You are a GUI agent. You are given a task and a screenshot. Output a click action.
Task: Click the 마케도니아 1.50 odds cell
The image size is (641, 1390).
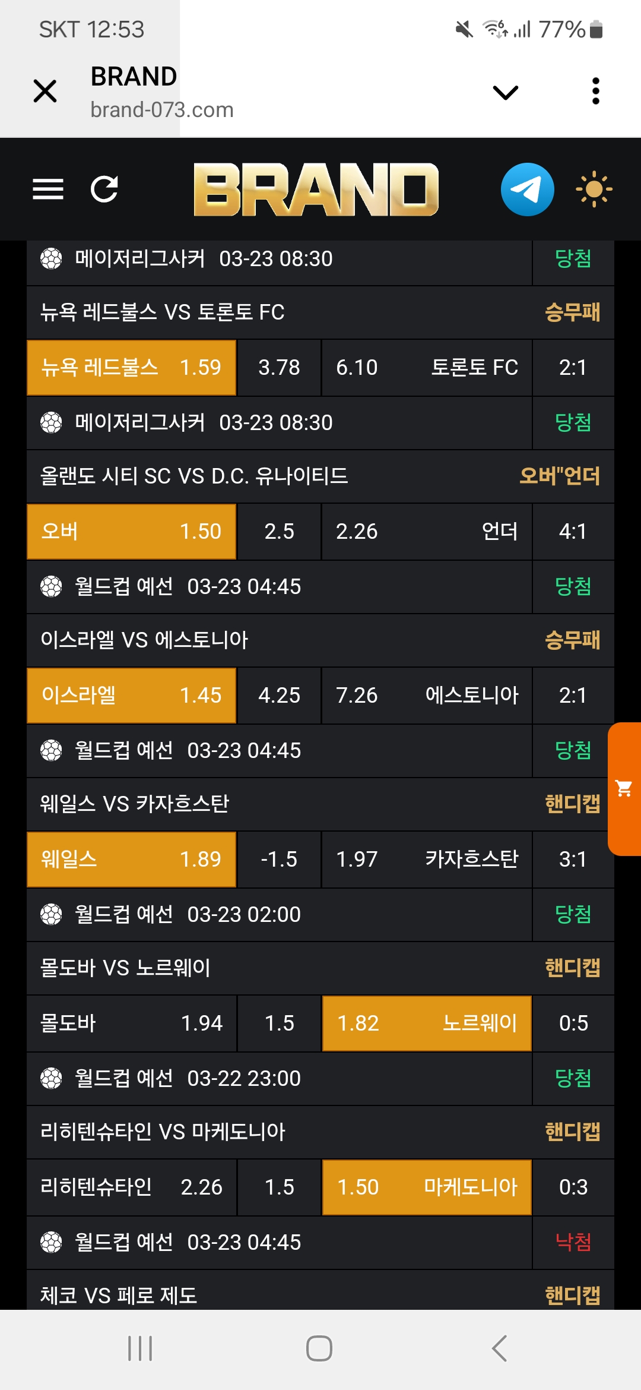[426, 1187]
